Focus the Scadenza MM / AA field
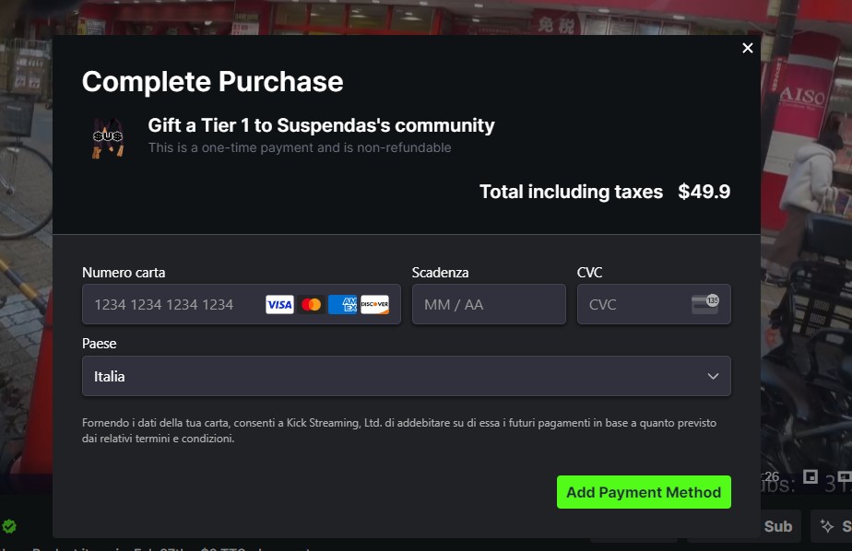The height and width of the screenshot is (551, 852). click(x=489, y=304)
